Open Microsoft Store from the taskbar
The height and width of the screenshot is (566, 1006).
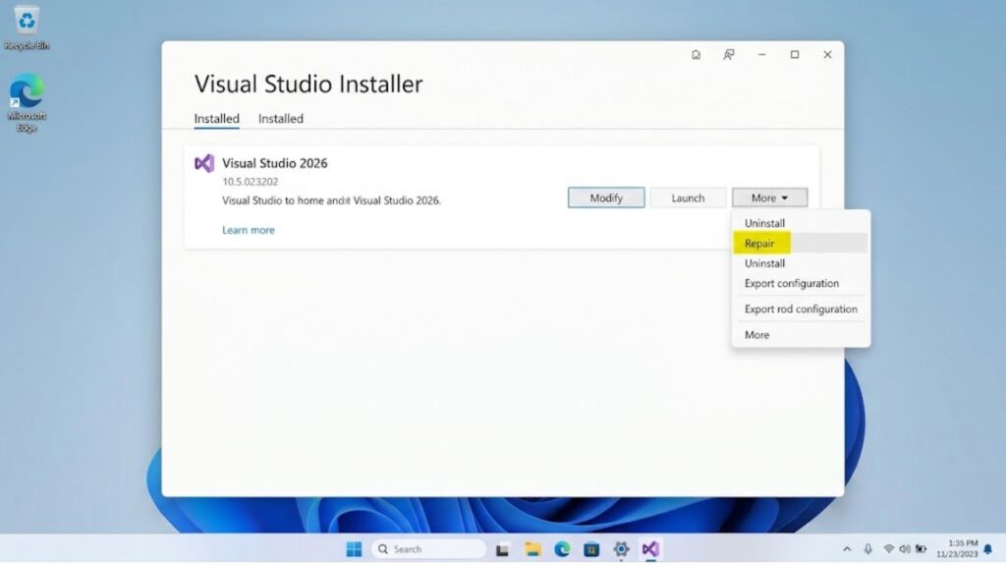[591, 549]
